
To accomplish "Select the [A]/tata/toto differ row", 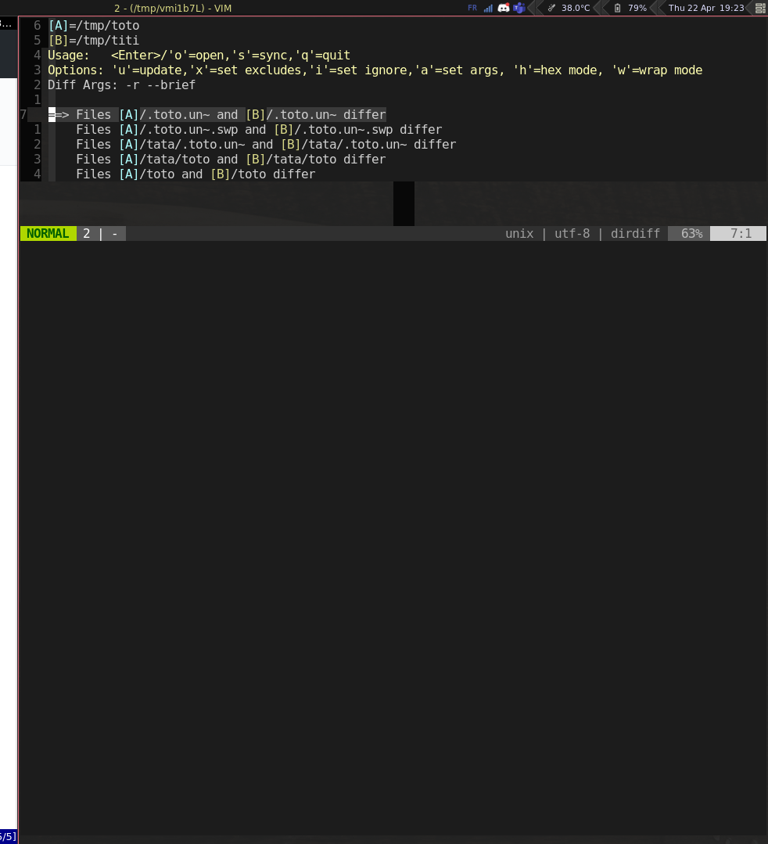I will click(x=231, y=160).
